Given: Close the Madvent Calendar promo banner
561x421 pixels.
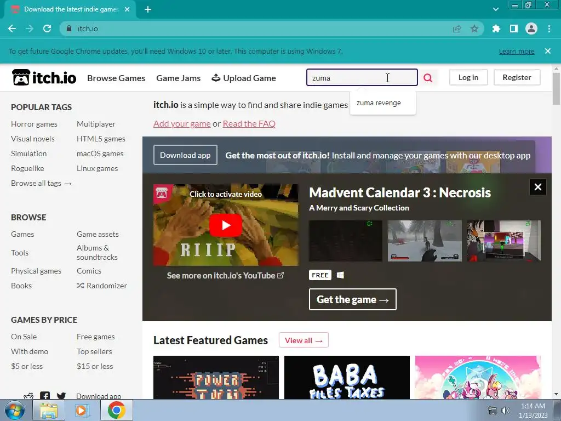Looking at the screenshot, I should (538, 187).
